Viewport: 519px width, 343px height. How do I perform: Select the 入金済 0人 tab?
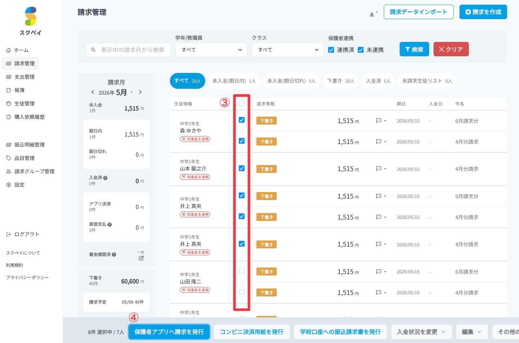(378, 81)
